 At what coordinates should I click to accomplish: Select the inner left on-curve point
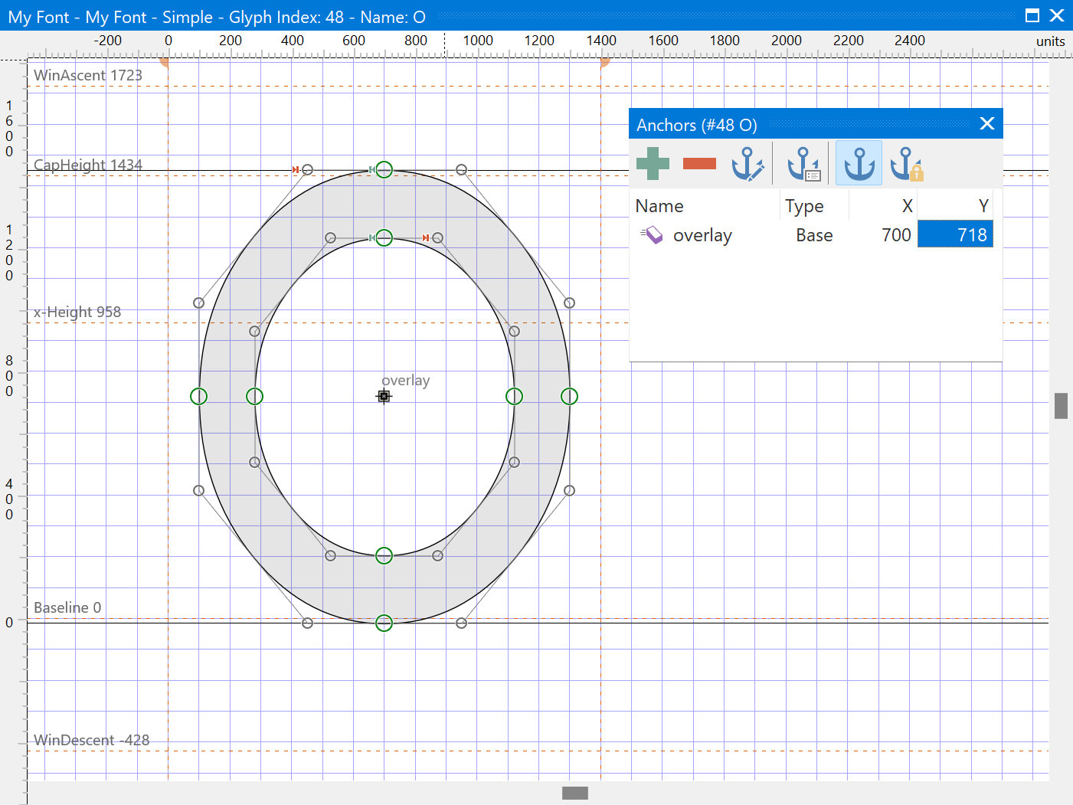click(254, 396)
